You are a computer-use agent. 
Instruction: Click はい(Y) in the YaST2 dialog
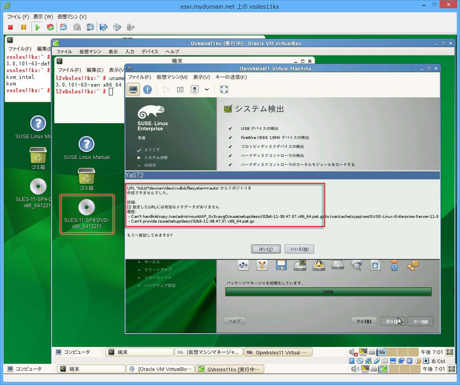click(x=266, y=249)
